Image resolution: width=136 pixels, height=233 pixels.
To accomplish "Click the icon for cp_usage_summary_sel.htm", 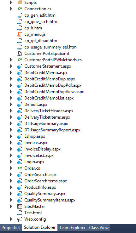I will [20, 47].
